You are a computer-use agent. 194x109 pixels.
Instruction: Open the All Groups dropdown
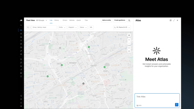click(42, 20)
